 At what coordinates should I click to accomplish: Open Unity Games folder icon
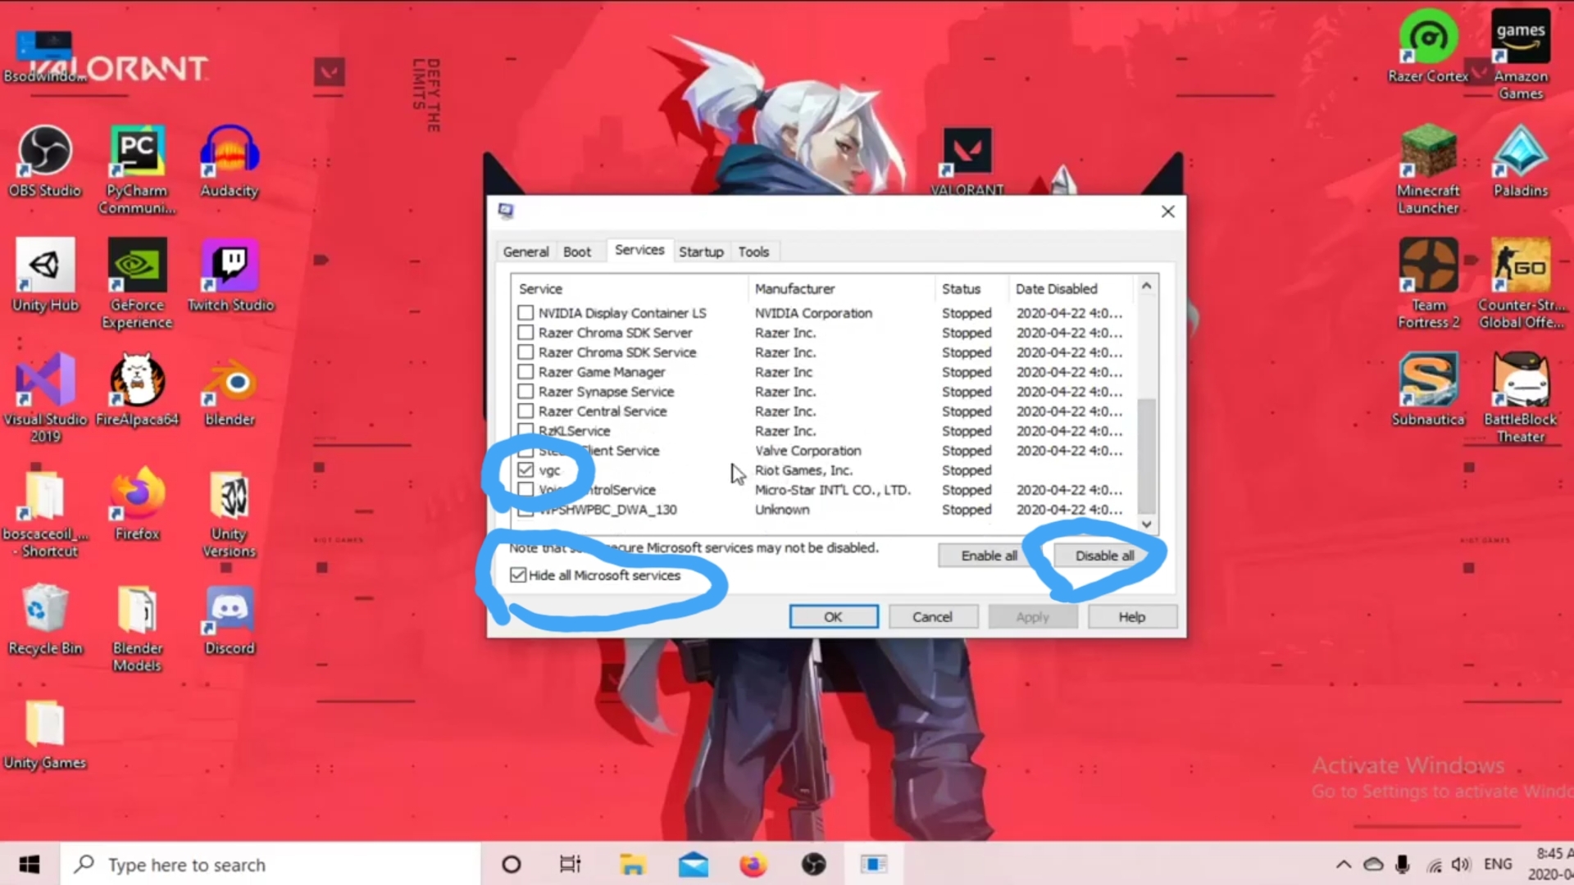pos(45,735)
